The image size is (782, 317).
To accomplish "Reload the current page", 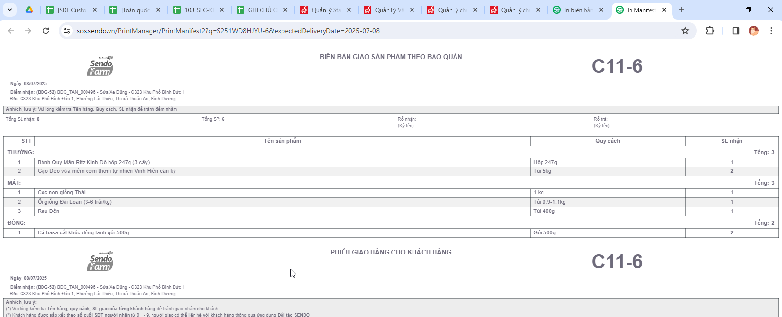I will tap(46, 31).
